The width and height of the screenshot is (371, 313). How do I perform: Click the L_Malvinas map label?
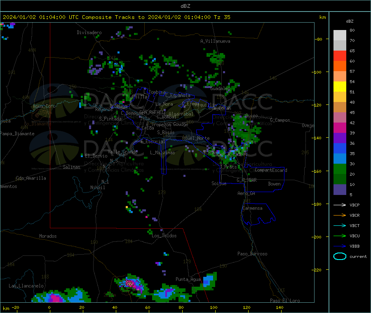coord(162,153)
